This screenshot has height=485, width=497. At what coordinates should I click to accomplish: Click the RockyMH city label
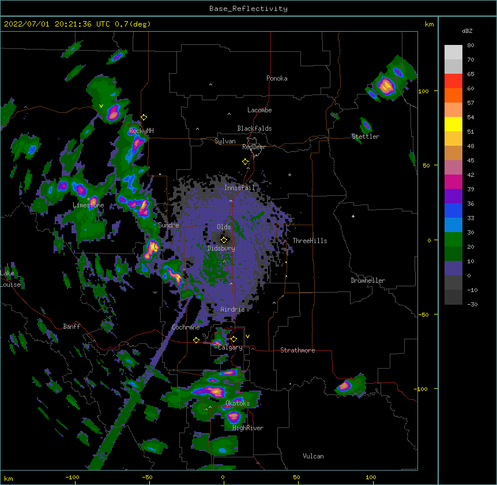pos(141,130)
